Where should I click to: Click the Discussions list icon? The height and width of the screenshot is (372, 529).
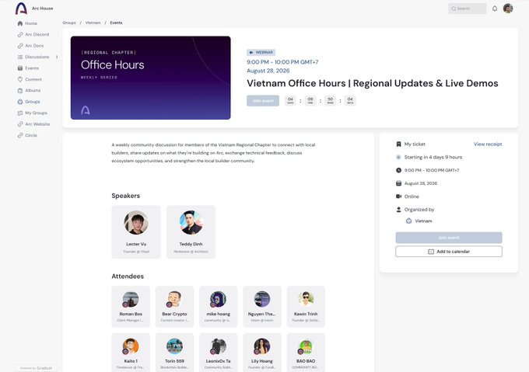(20, 57)
